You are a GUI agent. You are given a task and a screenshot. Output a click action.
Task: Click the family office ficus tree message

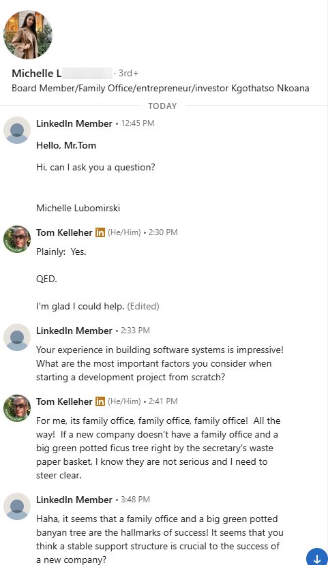coord(158,448)
